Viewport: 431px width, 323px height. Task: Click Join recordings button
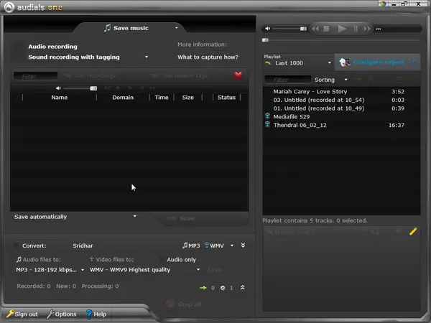(91, 75)
